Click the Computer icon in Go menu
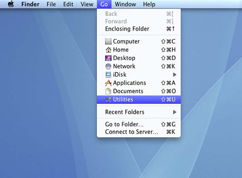Screen dimensions: 242x178 coord(108,41)
